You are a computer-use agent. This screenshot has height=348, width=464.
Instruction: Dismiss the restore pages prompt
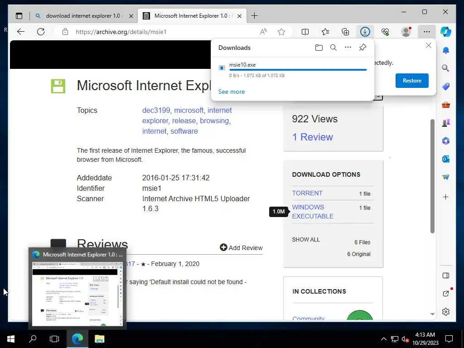coord(429,46)
